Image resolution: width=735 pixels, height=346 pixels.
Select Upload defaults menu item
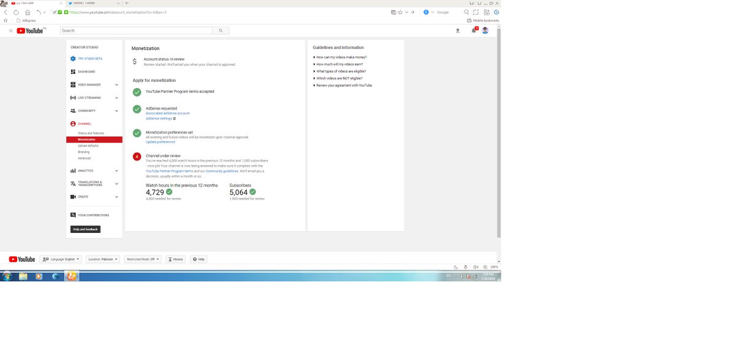88,145
